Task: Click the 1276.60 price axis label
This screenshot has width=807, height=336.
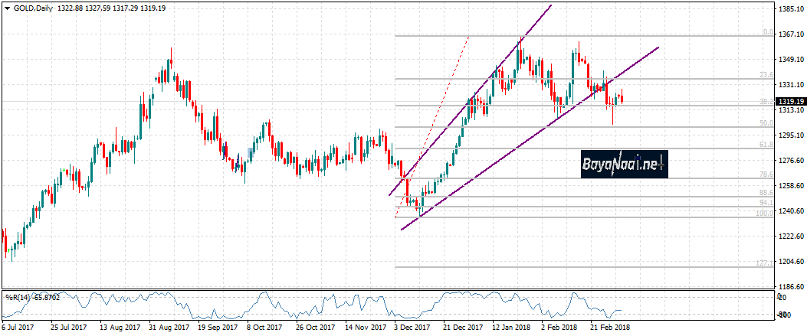Action: point(789,161)
